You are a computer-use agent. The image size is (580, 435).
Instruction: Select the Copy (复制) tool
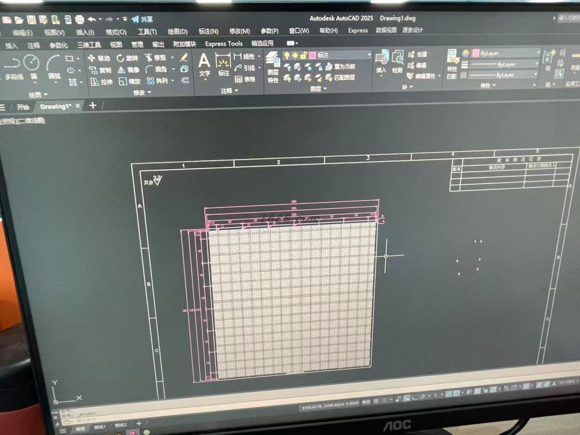[100, 70]
